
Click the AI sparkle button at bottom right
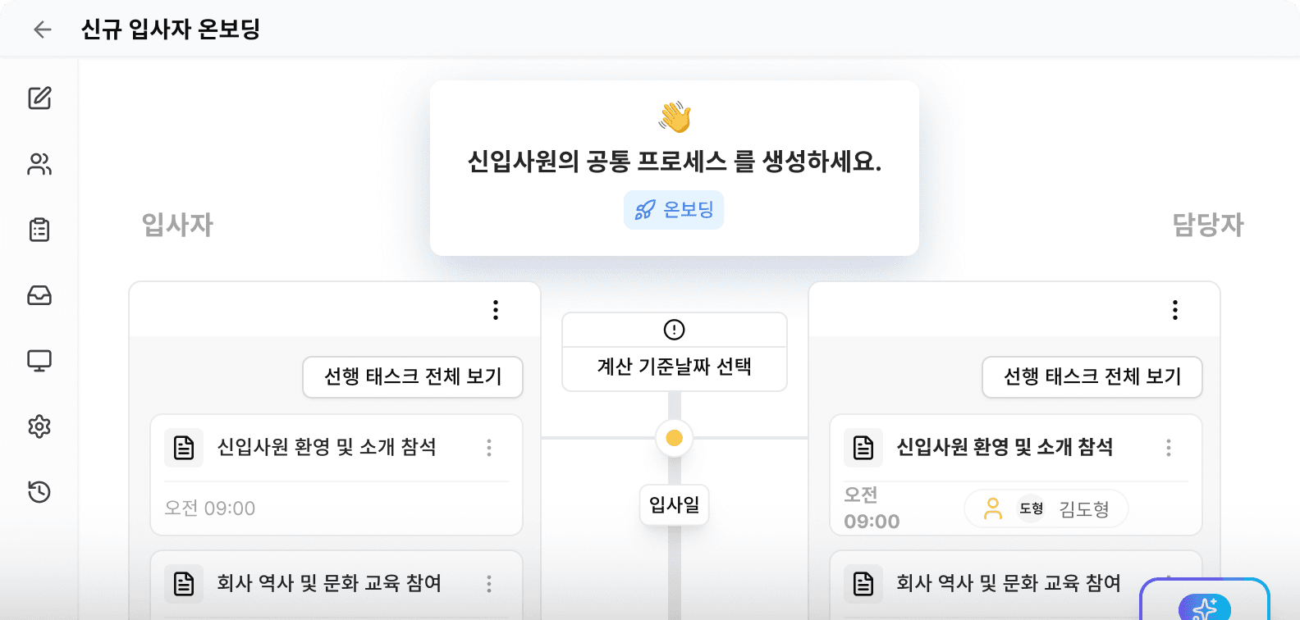(x=1204, y=608)
